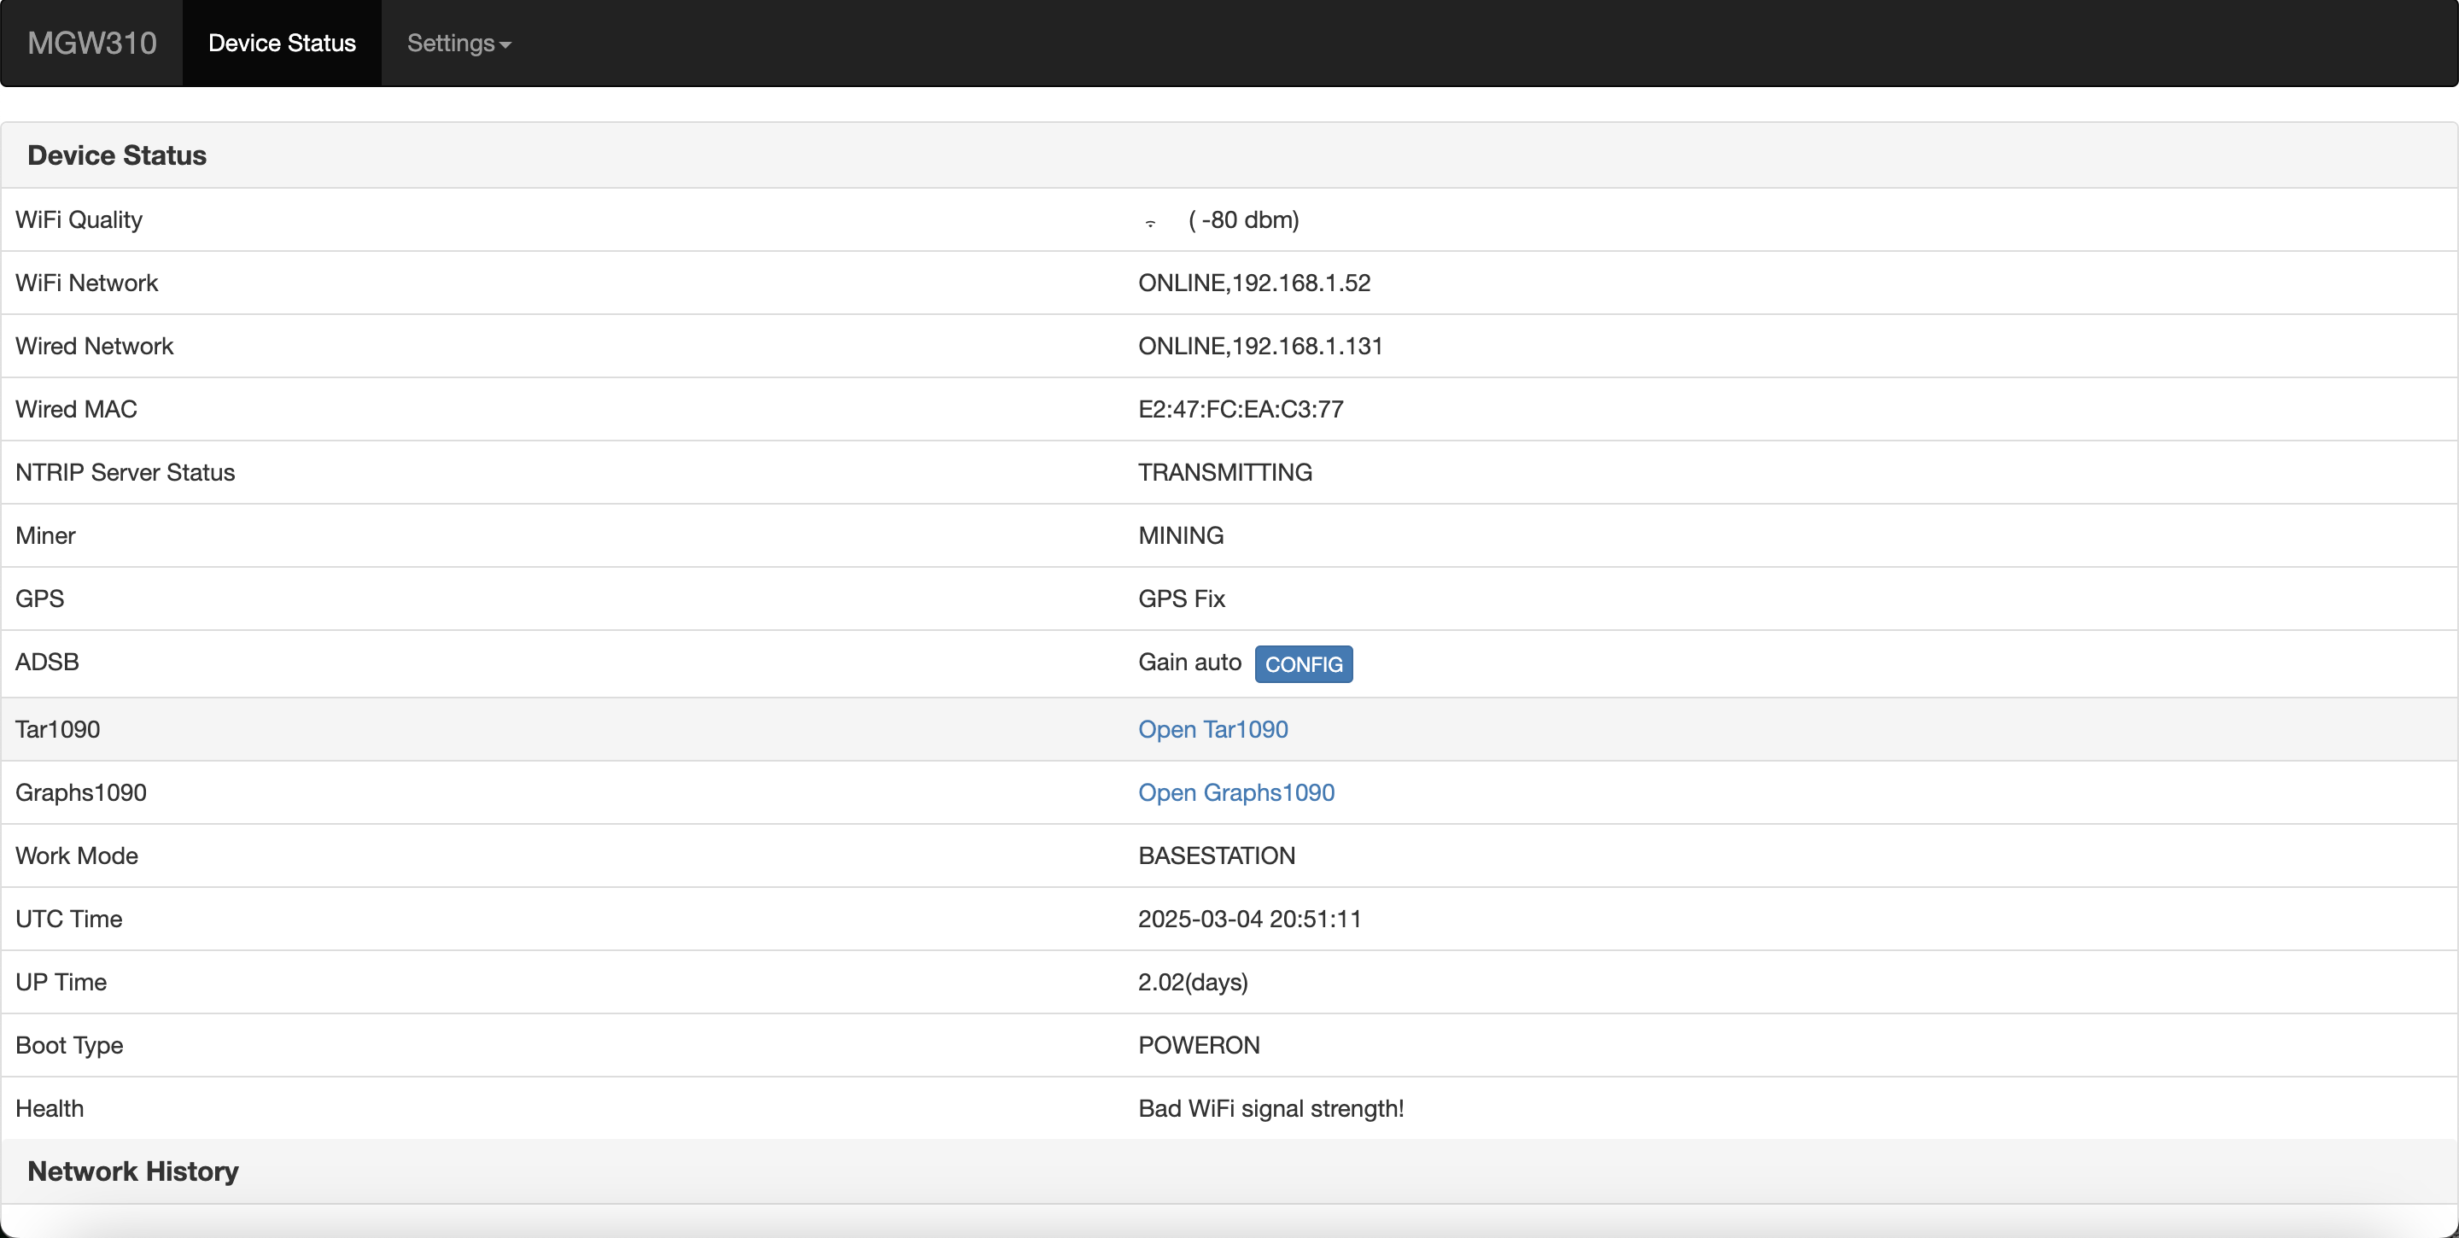Select the WiFi Network IP value
This screenshot has width=2459, height=1238.
(x=1253, y=283)
